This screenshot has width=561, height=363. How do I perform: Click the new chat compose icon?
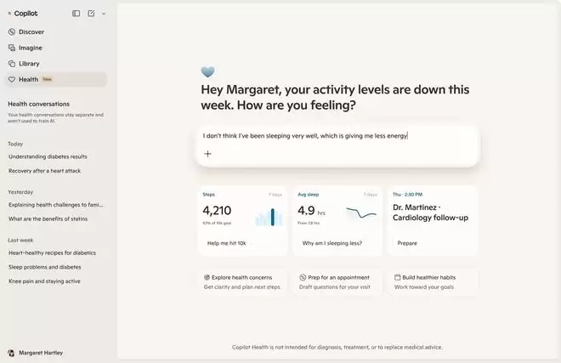(91, 14)
